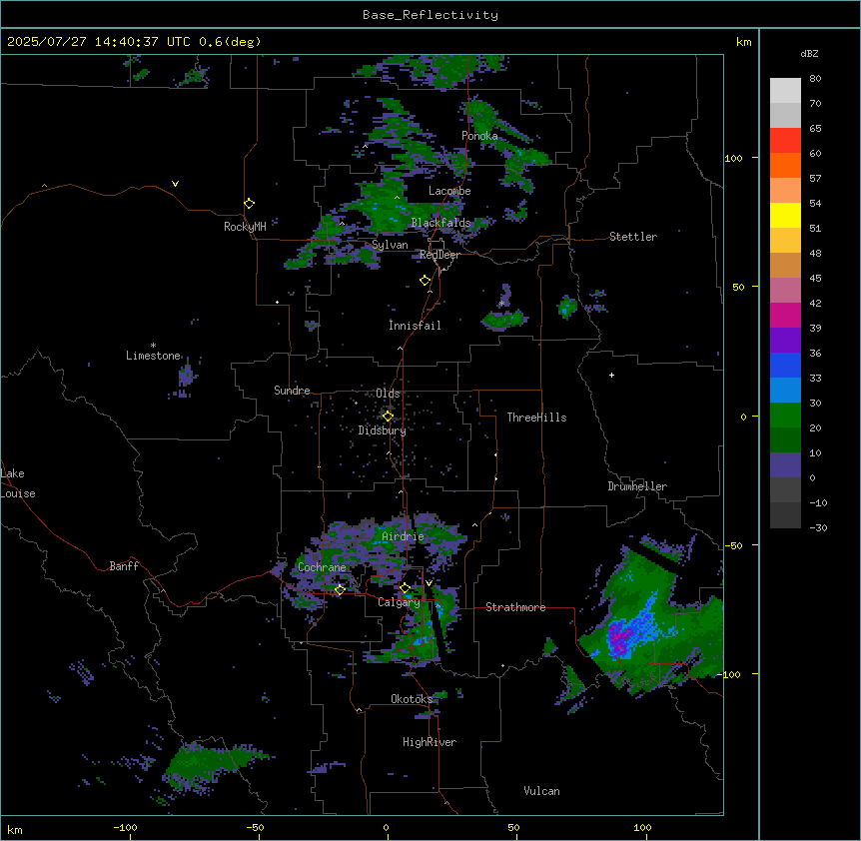Click the km unit label at bottom left
861x841 pixels.
click(15, 830)
